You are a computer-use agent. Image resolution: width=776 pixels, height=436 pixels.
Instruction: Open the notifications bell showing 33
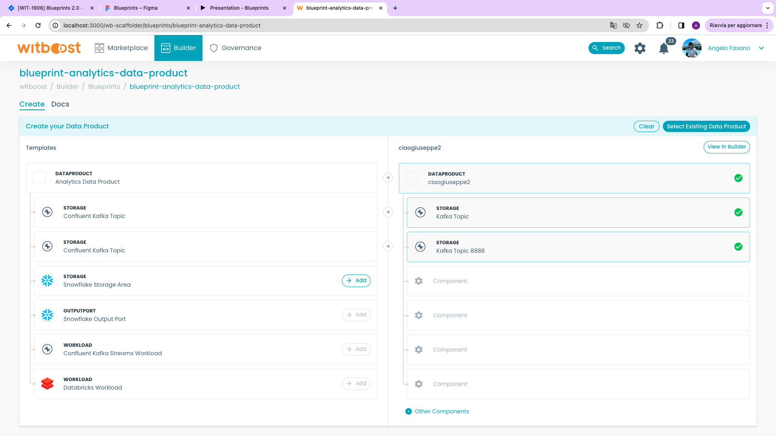click(664, 48)
